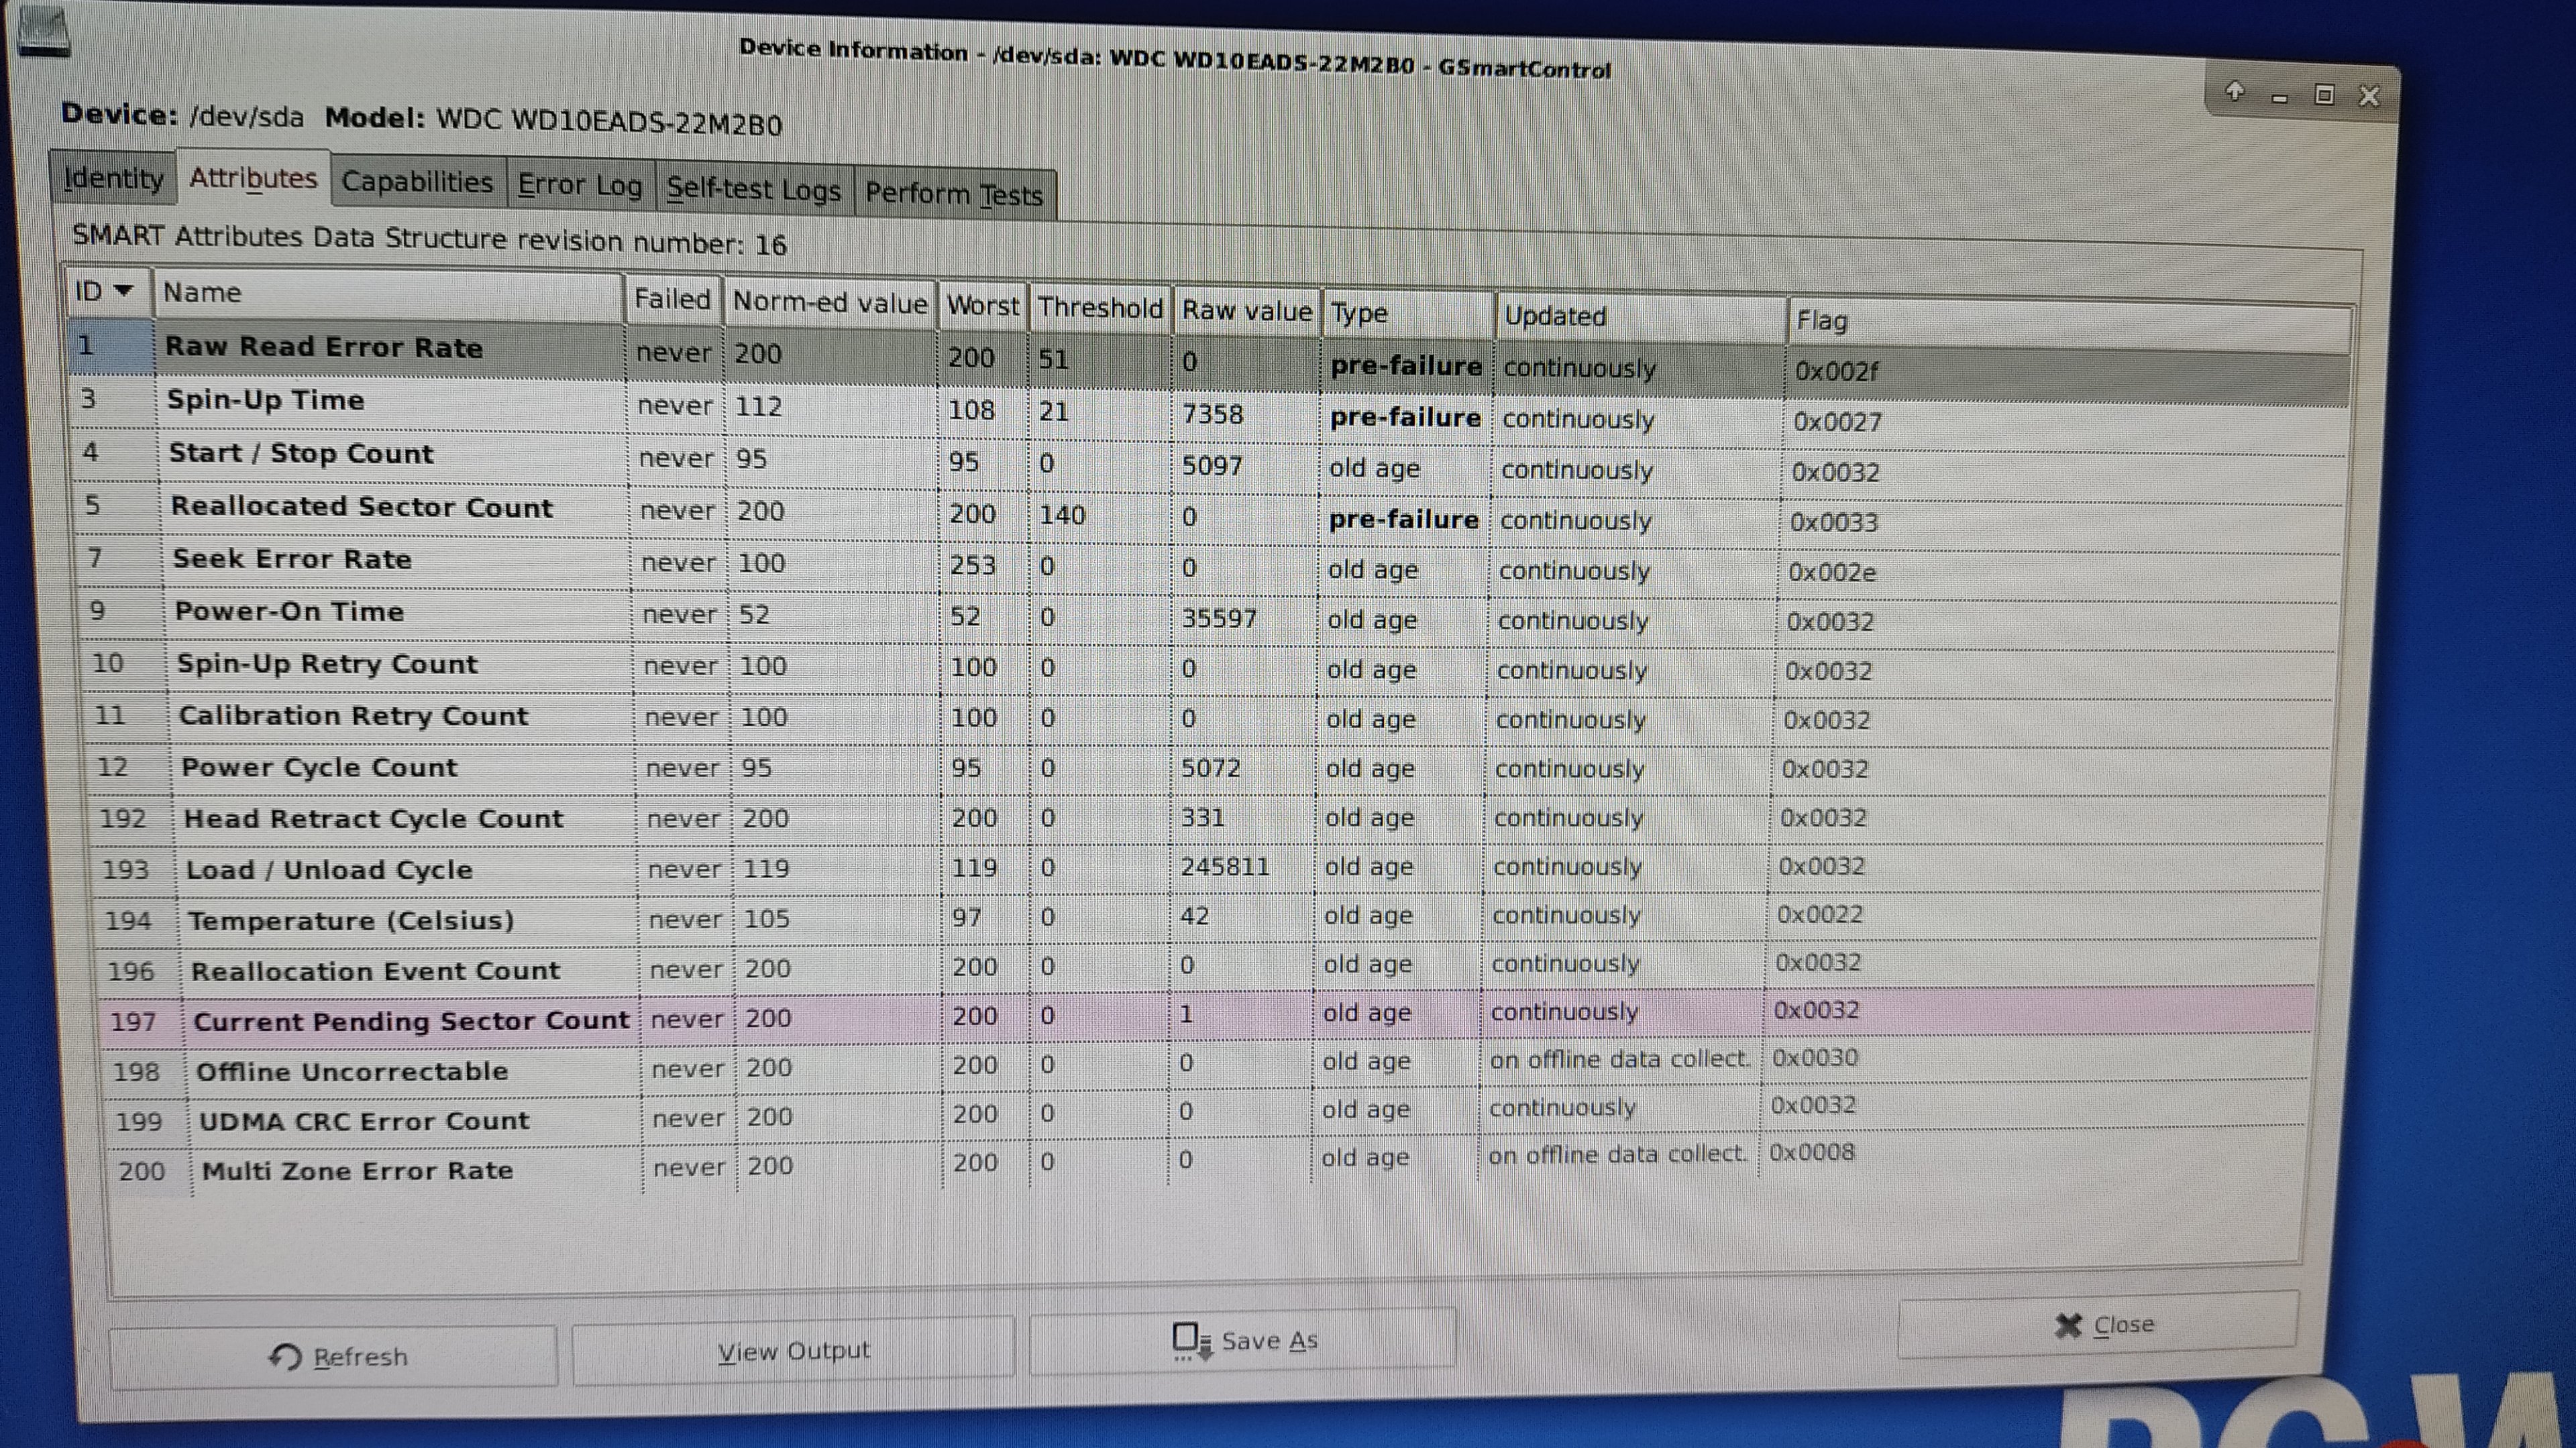Screen dimensions: 2576x1448
Task: Close the window via title bar X
Action: 2369,96
